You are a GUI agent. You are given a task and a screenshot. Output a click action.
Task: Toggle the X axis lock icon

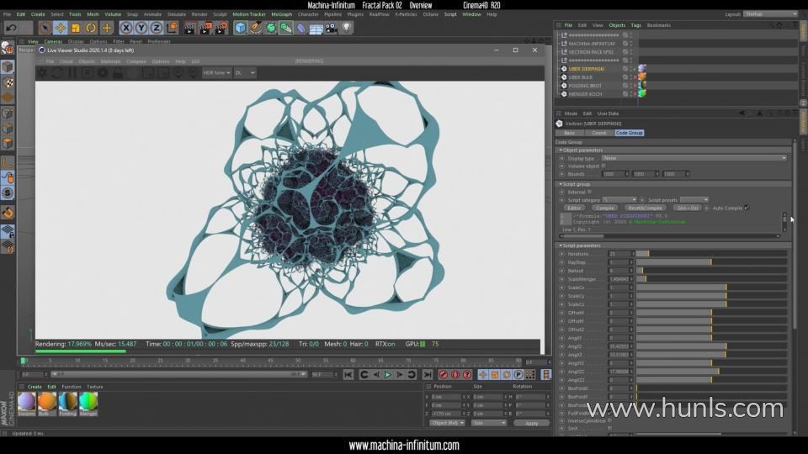[x=126, y=28]
